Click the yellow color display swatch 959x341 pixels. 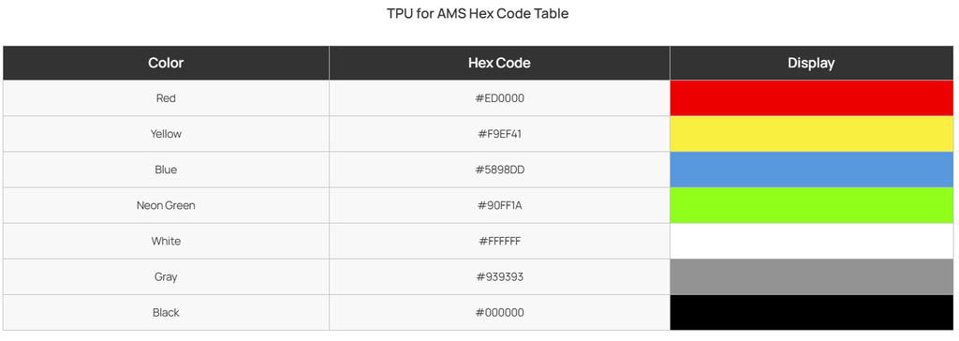[812, 133]
